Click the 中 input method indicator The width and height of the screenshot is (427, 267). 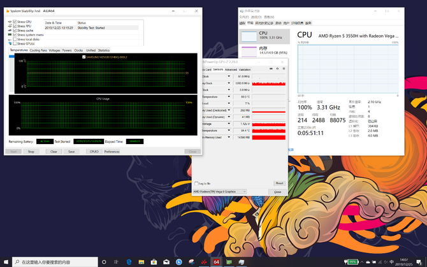coord(391,262)
